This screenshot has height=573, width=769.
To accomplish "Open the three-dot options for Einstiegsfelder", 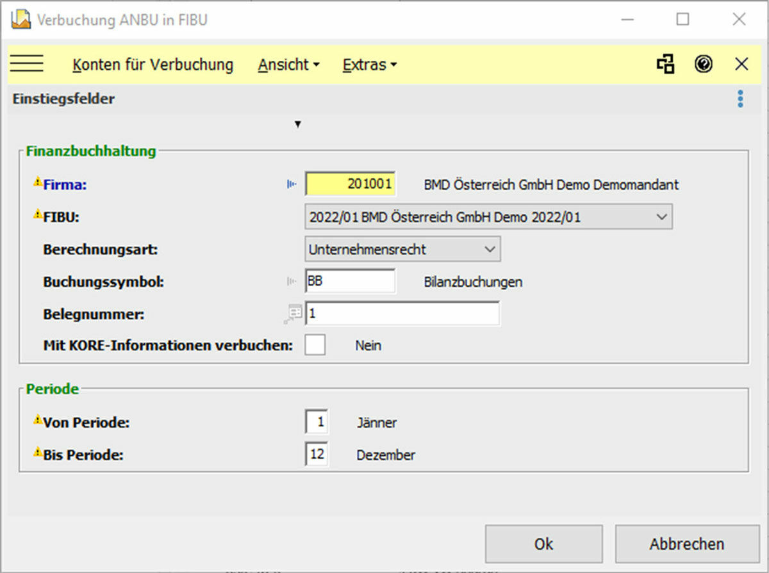I will coord(741,99).
